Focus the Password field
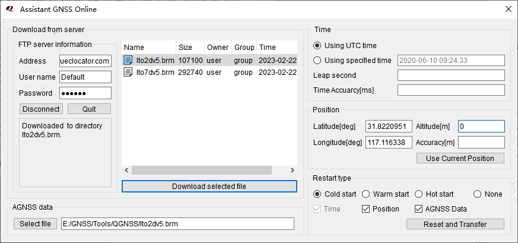518x243 pixels. click(85, 93)
